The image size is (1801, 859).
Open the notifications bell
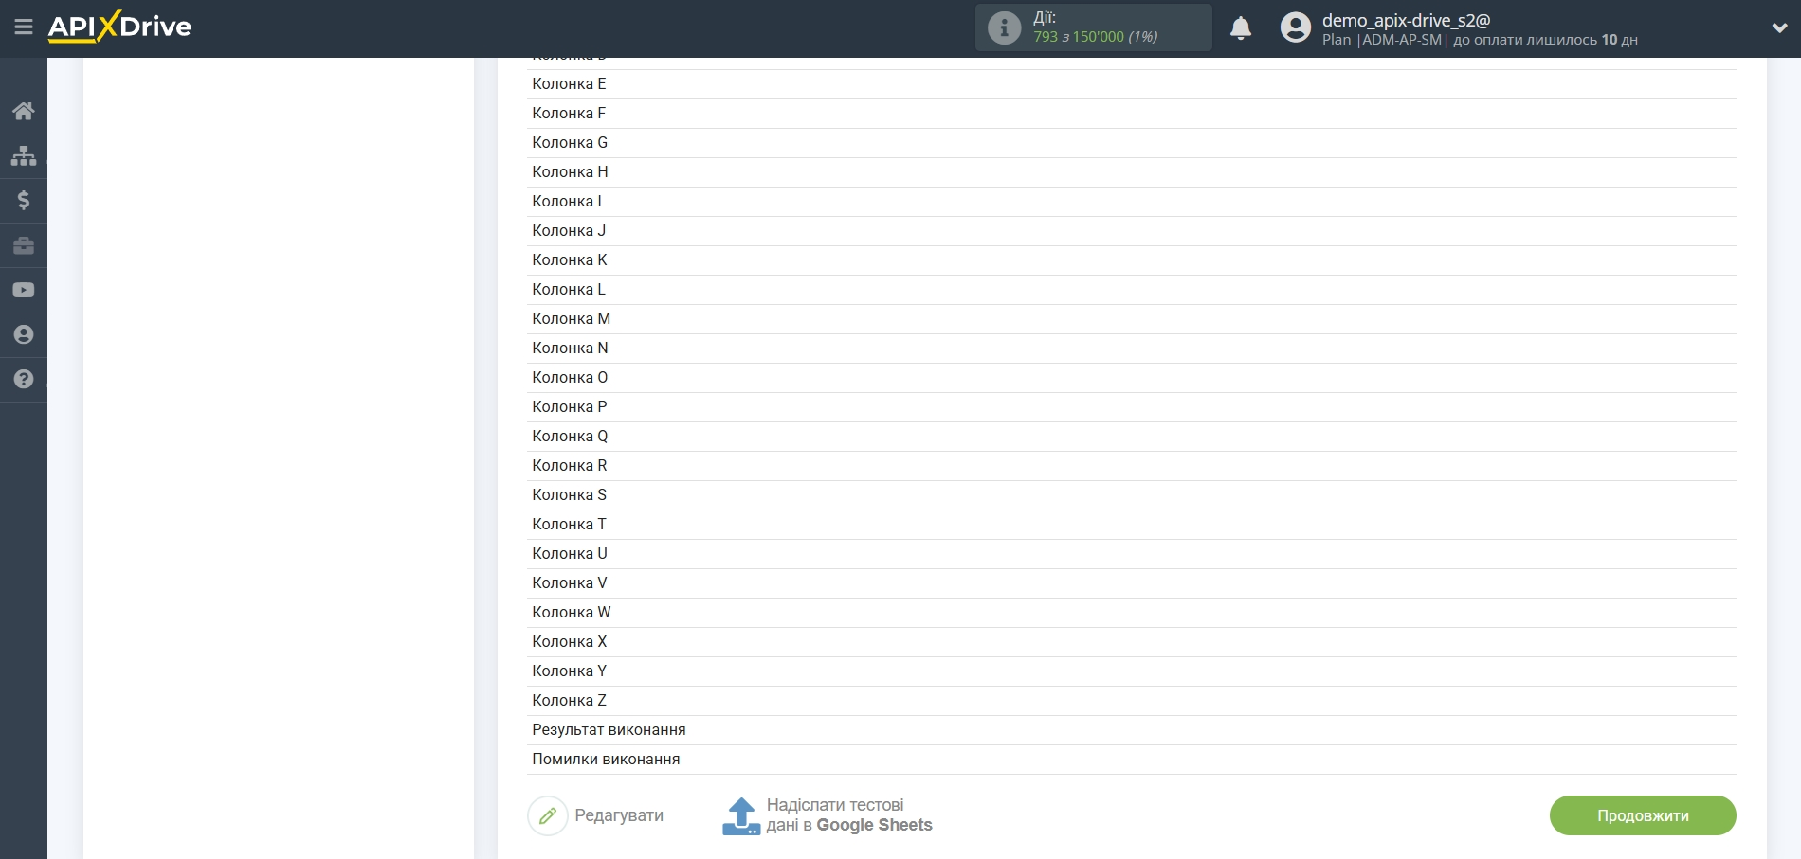pyautogui.click(x=1241, y=28)
